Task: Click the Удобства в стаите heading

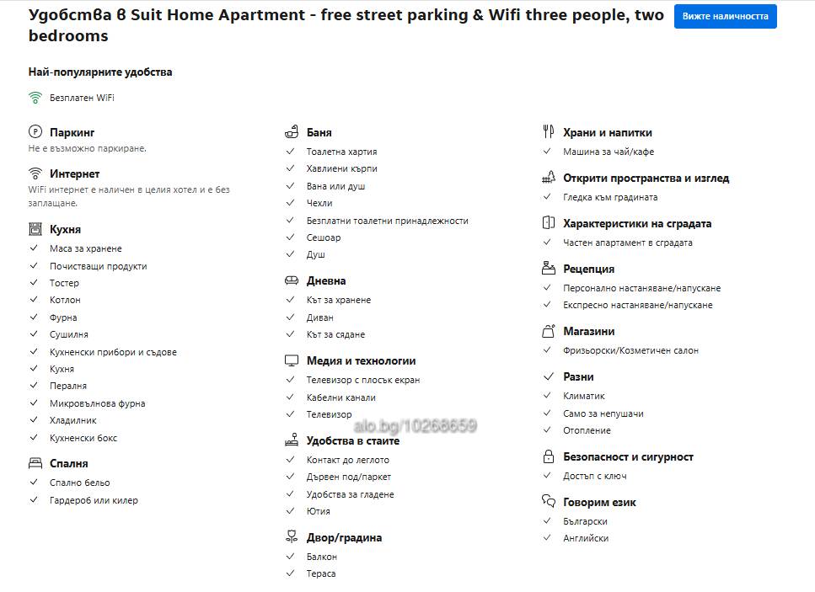Action: point(353,440)
